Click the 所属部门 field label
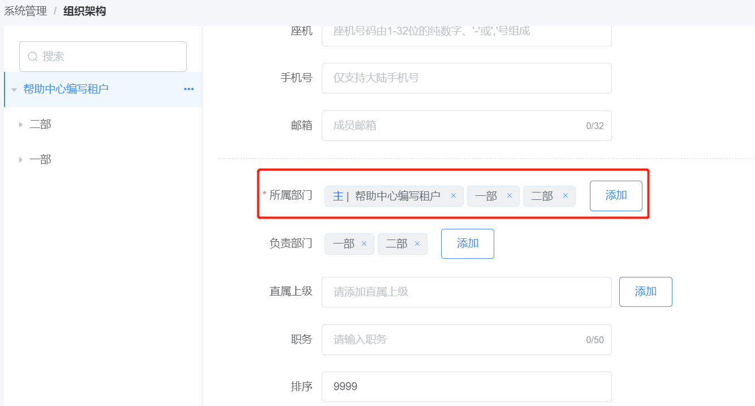The image size is (755, 406). point(291,195)
